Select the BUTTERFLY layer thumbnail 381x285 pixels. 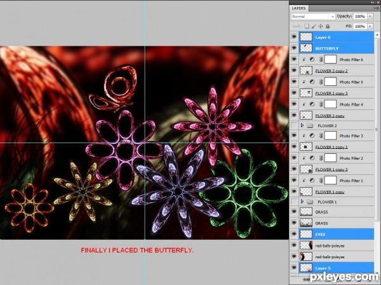click(x=306, y=48)
